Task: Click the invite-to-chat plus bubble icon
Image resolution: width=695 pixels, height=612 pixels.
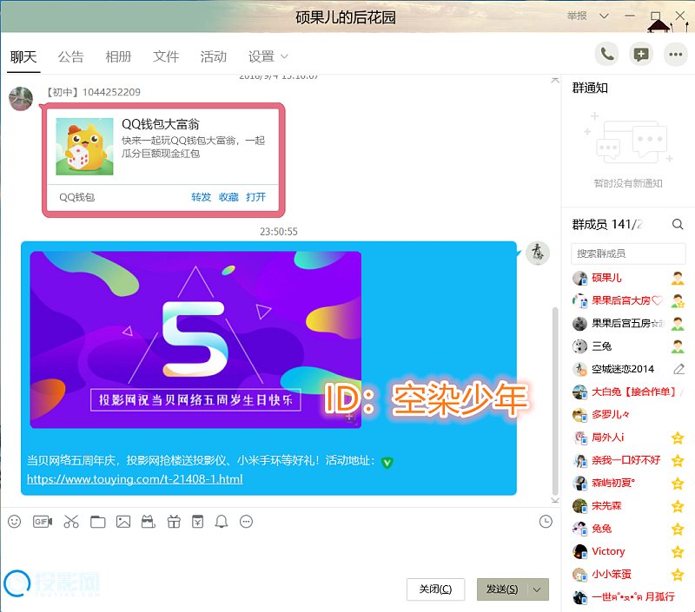Action: (641, 55)
